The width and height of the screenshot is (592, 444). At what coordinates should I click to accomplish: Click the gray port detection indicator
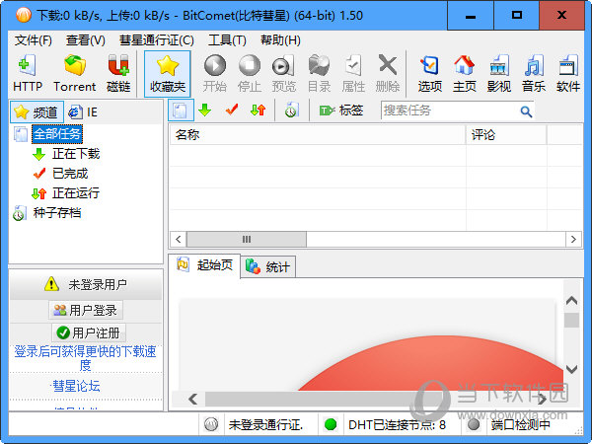coord(473,424)
